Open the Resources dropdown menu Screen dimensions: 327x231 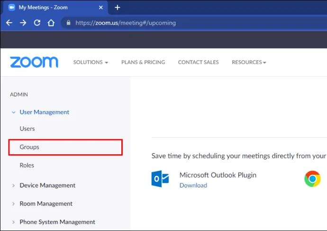pyautogui.click(x=249, y=62)
